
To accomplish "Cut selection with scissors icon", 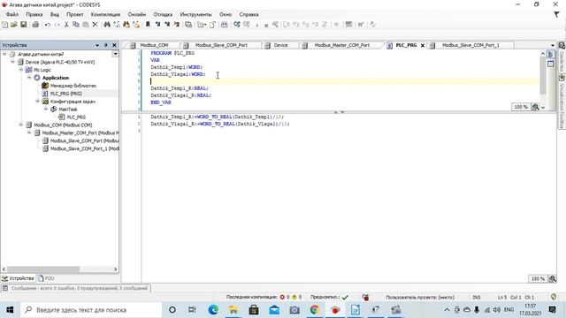I will click(x=66, y=25).
